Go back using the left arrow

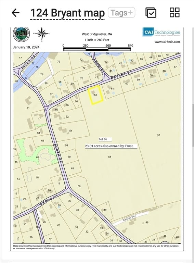16,13
